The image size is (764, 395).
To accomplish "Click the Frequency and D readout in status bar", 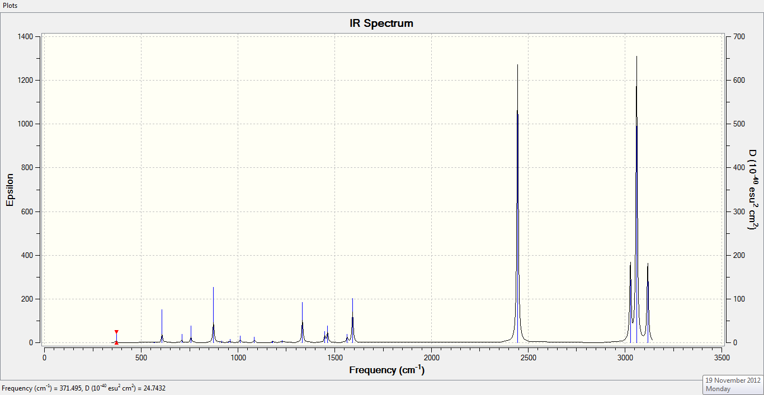I will (84, 388).
